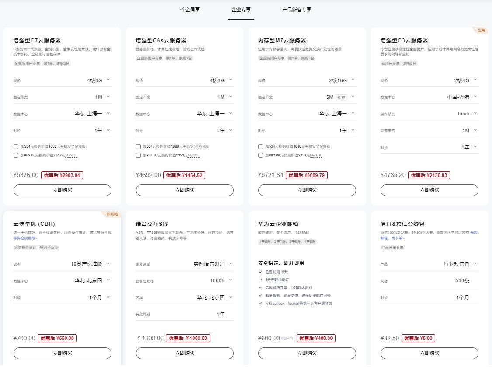Screen dimensions: 492x367
Task: Click 立即购买 for 增强型C3云服务器
Action: point(430,190)
